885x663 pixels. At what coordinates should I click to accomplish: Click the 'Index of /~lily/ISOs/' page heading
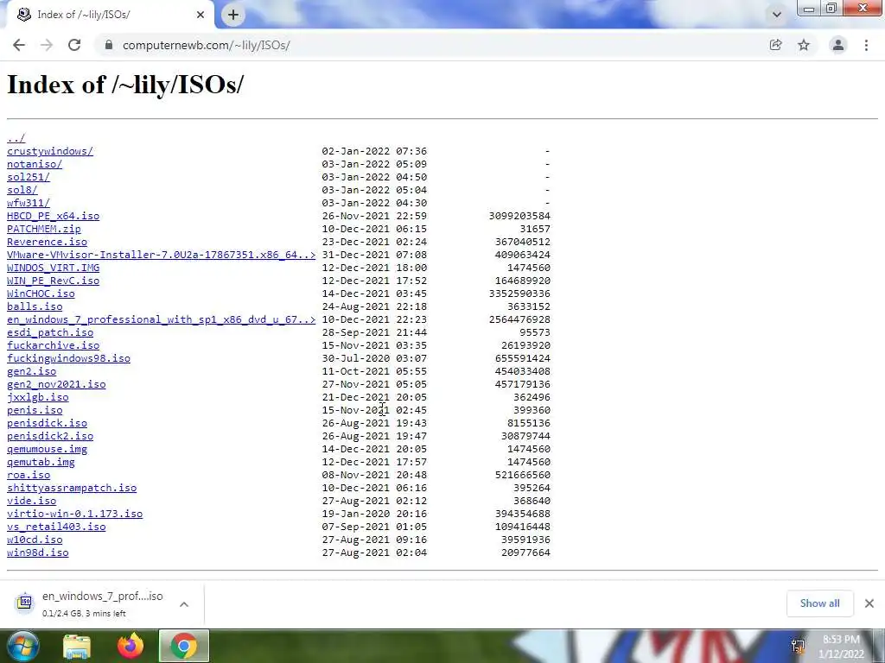click(x=125, y=85)
